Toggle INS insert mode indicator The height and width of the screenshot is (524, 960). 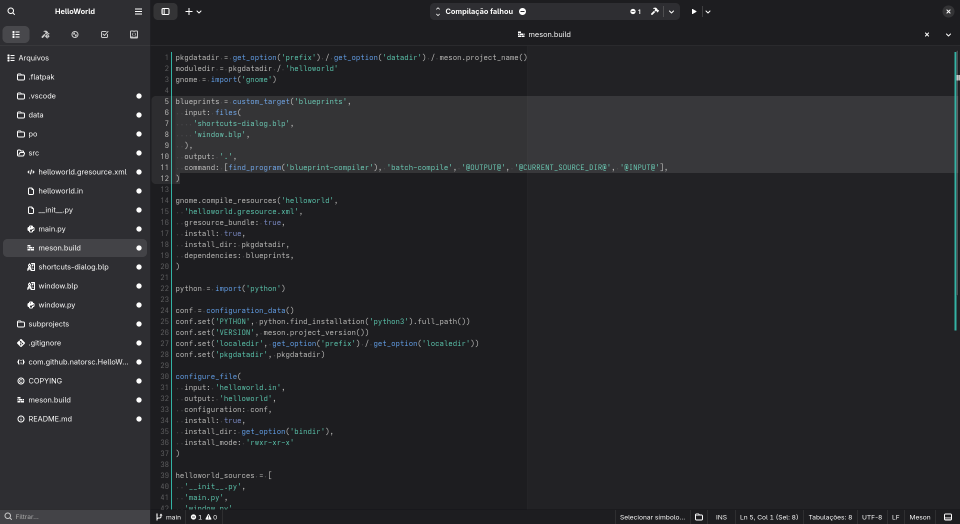pyautogui.click(x=721, y=517)
